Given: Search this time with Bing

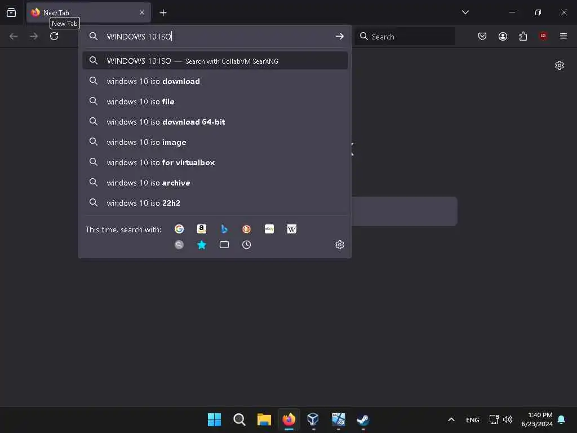Looking at the screenshot, I should click(x=224, y=229).
